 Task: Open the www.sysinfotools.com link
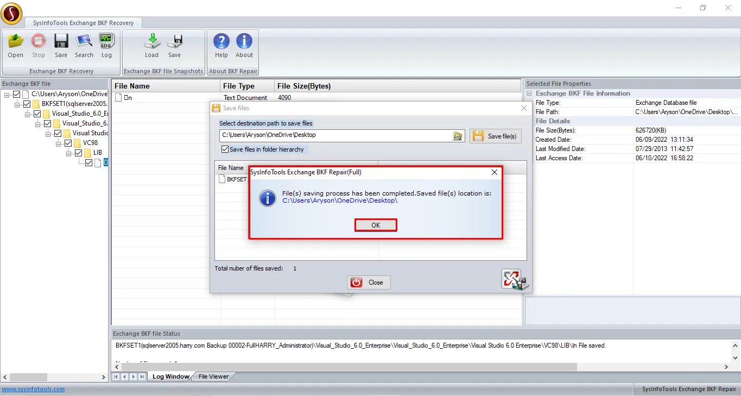coord(33,389)
